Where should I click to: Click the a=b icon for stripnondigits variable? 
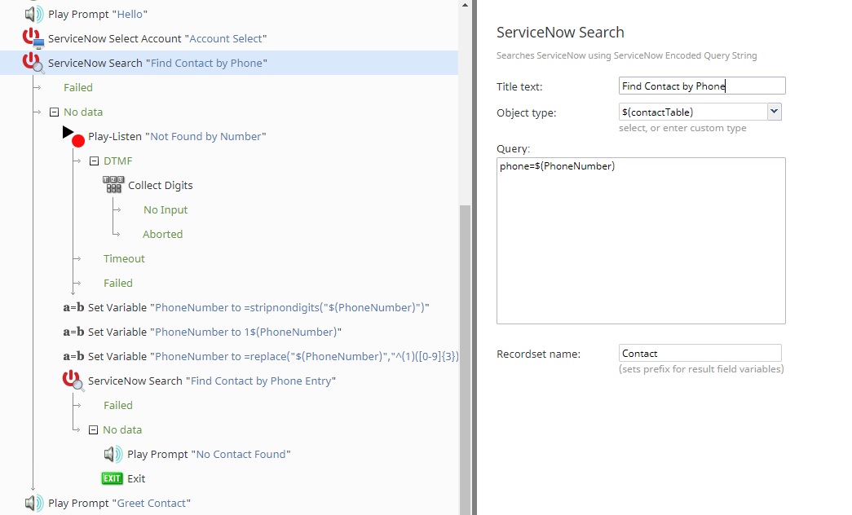coord(73,307)
